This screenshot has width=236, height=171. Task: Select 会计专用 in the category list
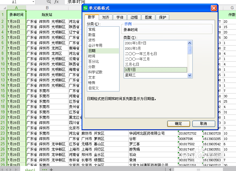pos(103,46)
